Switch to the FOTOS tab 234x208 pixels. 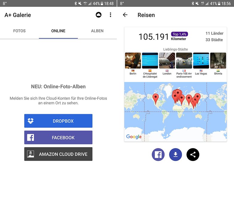pyautogui.click(x=19, y=31)
